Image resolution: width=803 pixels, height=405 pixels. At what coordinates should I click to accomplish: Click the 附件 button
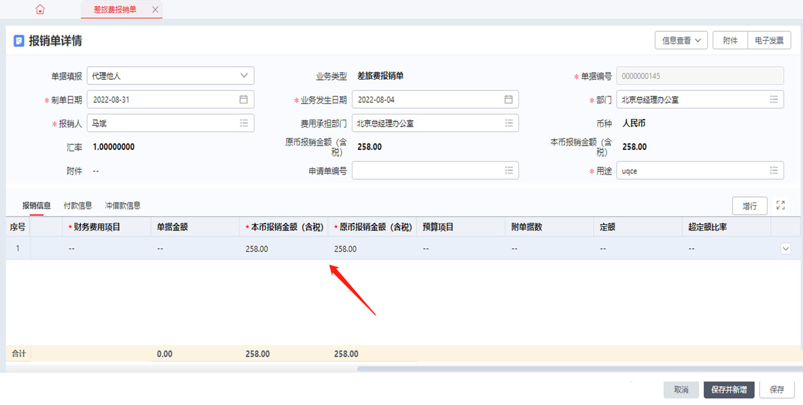point(730,40)
